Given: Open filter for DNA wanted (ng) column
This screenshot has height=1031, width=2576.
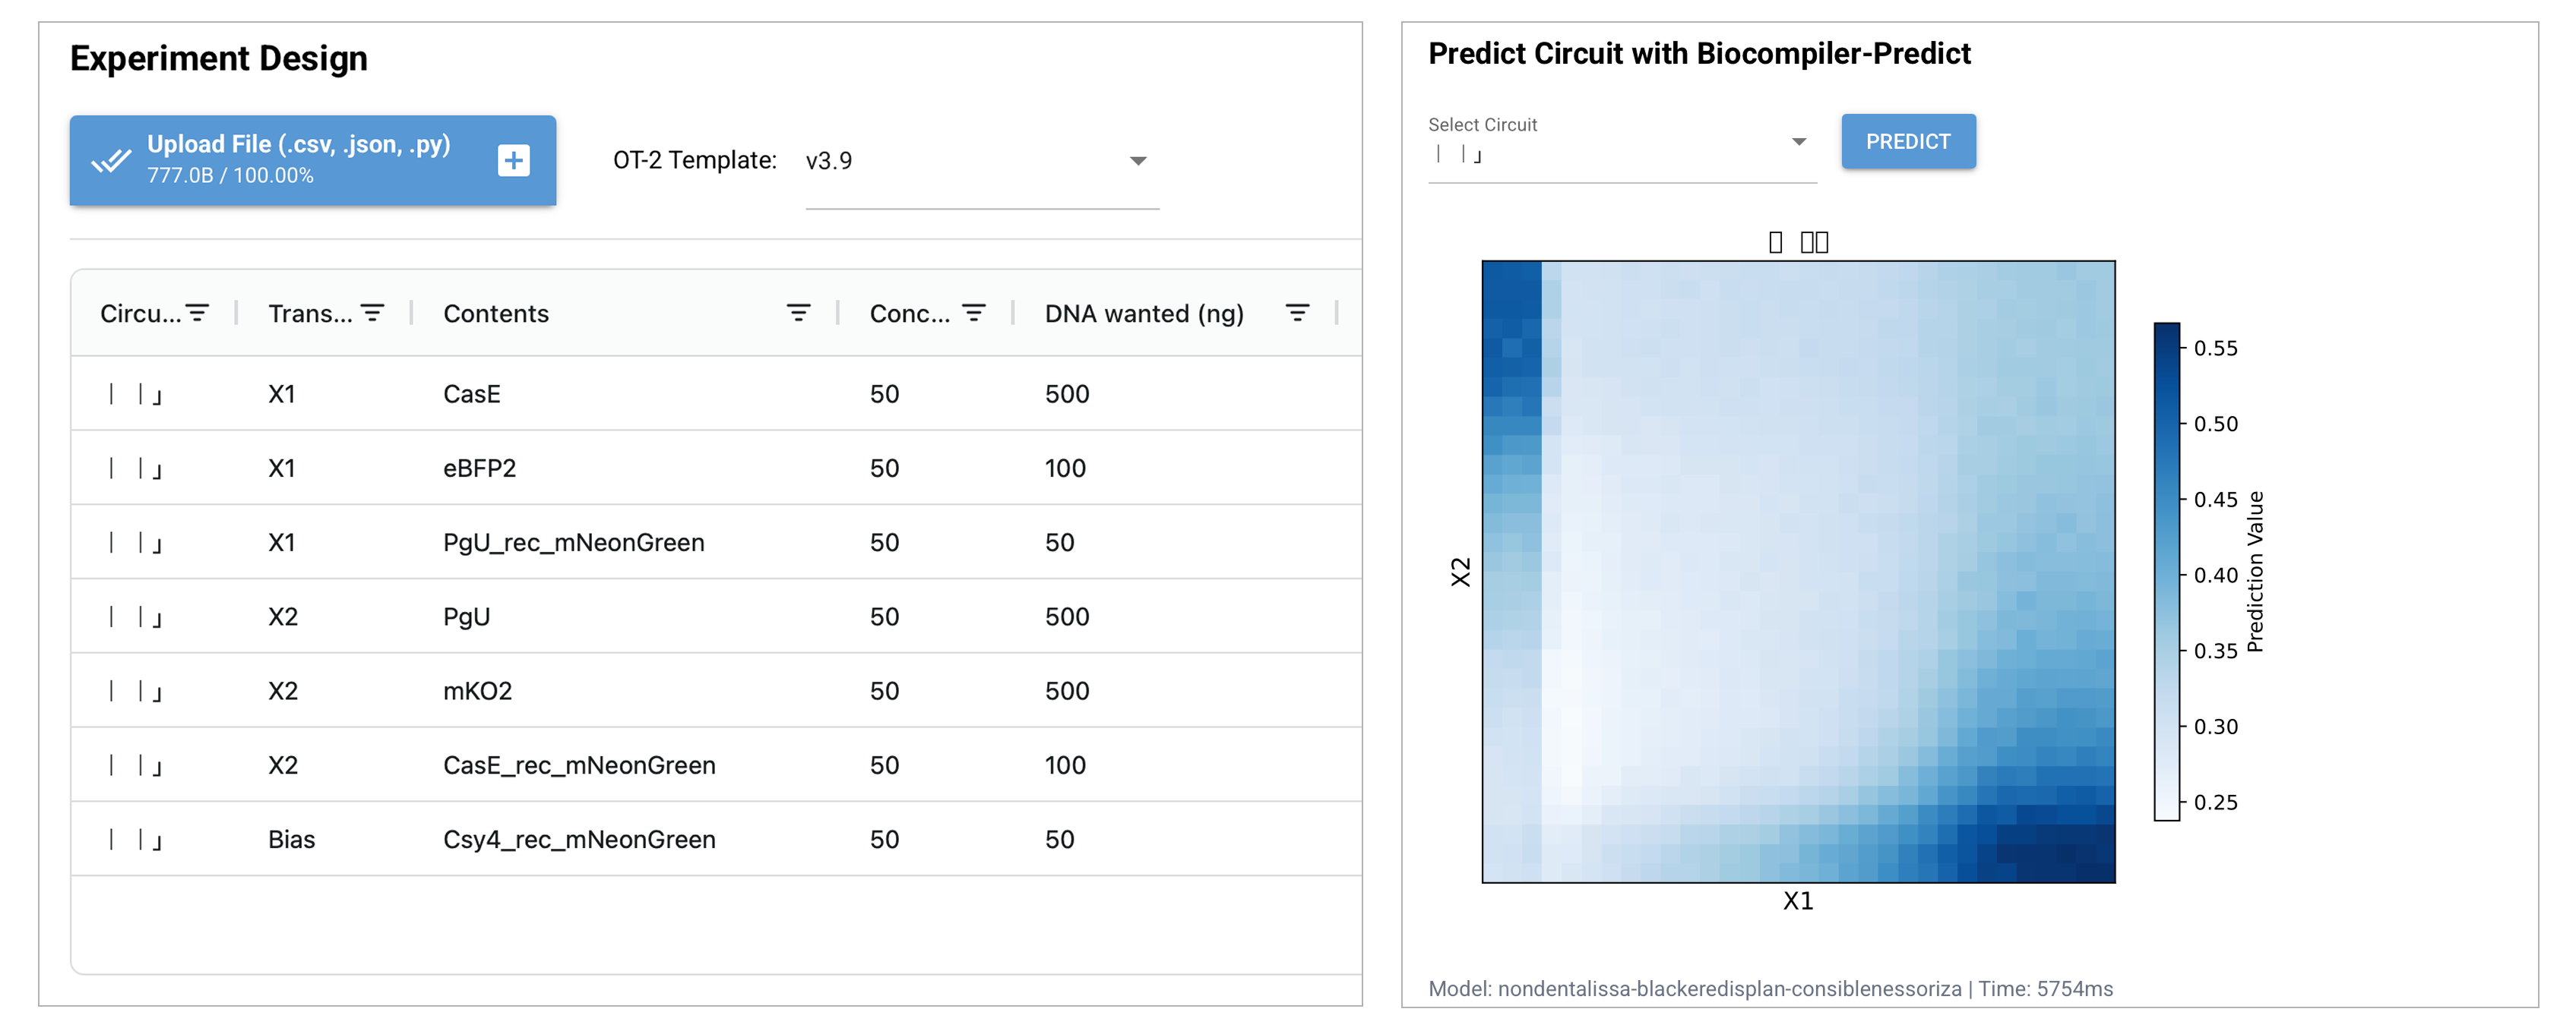Looking at the screenshot, I should point(1297,313).
